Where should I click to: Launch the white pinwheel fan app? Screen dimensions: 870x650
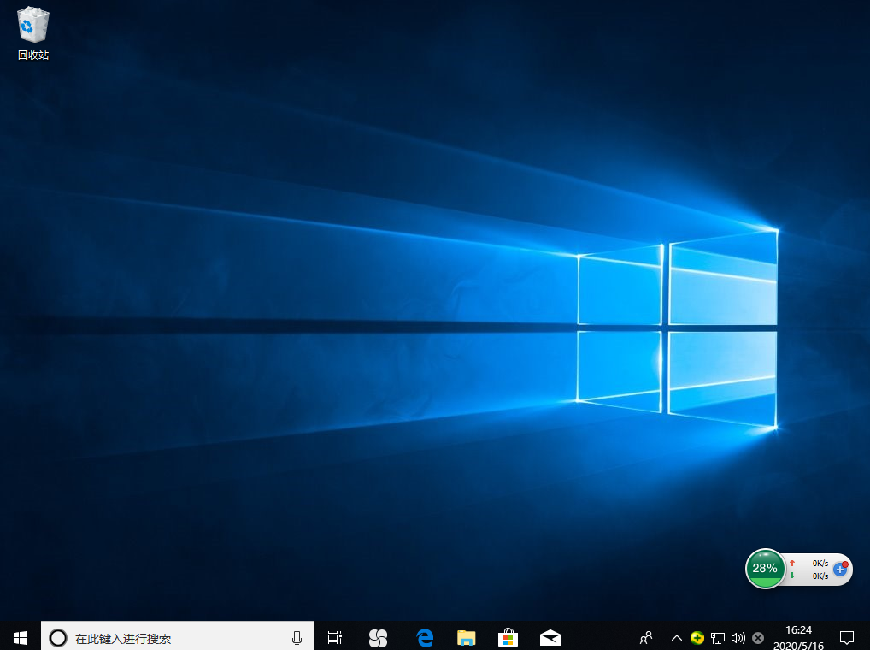[378, 637]
